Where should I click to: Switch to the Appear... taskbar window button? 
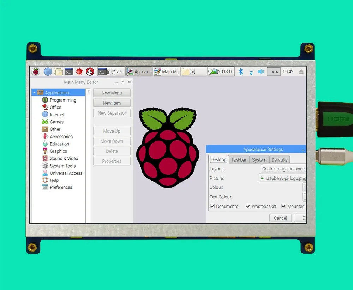(139, 72)
